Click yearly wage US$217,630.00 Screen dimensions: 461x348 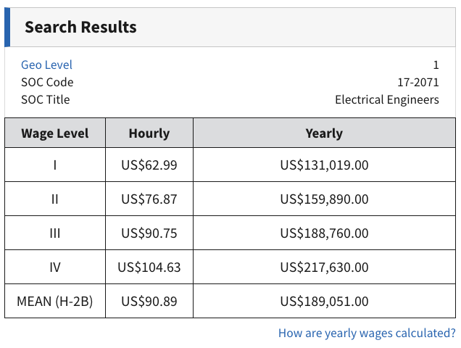(324, 268)
